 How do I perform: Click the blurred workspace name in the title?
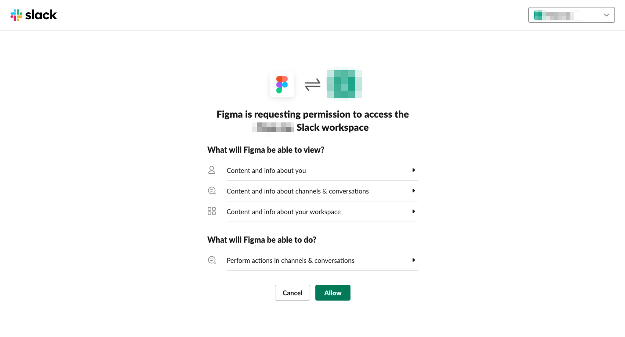click(273, 127)
